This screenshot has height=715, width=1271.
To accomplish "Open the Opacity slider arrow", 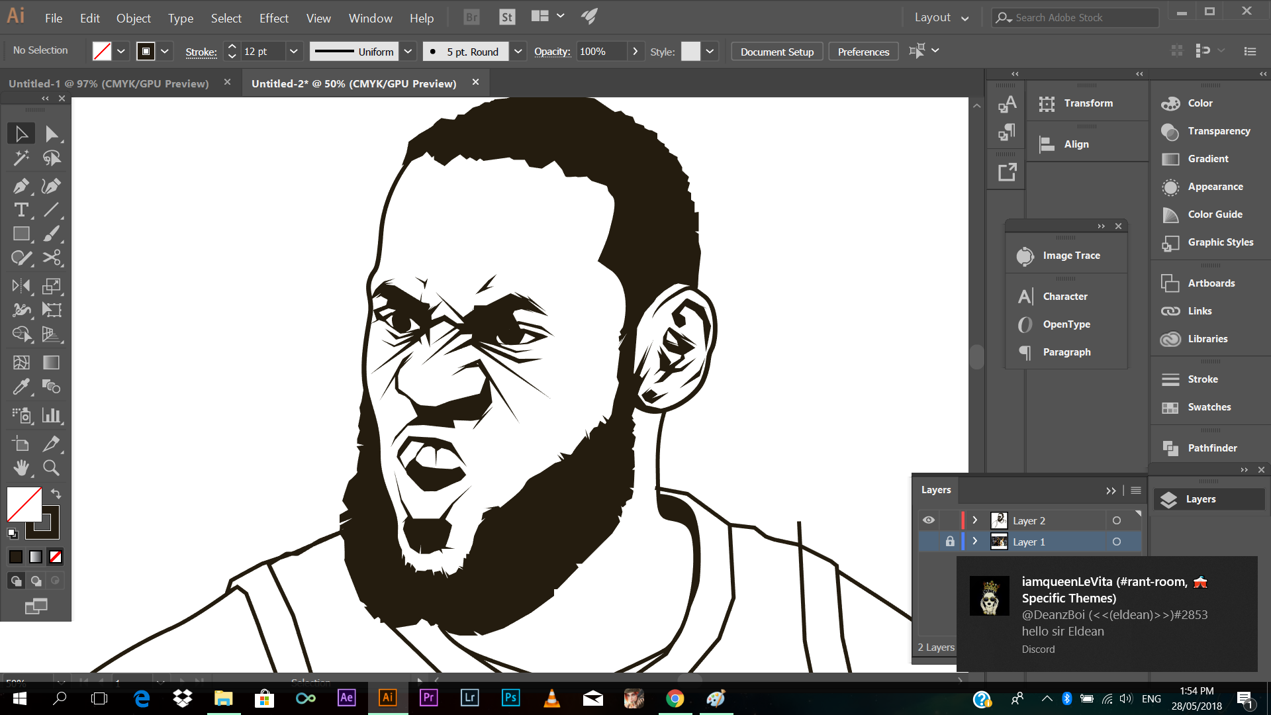I will pos(635,52).
